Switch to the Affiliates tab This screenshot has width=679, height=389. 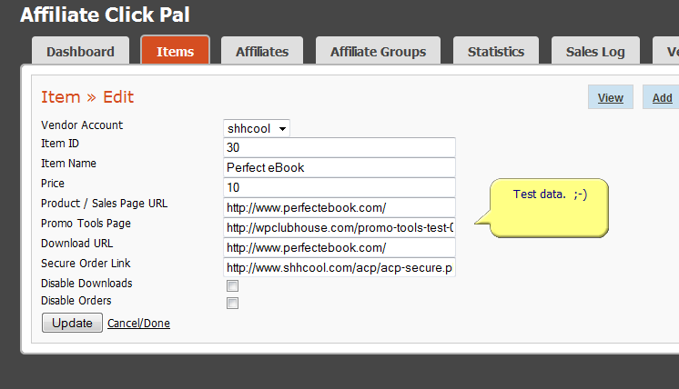tap(262, 52)
